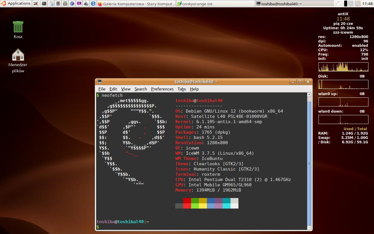Image resolution: width=374 pixels, height=234 pixels.
Task: Click the Applications menu button
Action: click(16, 3)
